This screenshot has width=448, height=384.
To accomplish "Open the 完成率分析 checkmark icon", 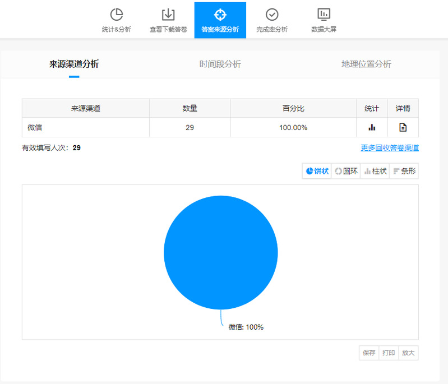I will click(x=272, y=15).
